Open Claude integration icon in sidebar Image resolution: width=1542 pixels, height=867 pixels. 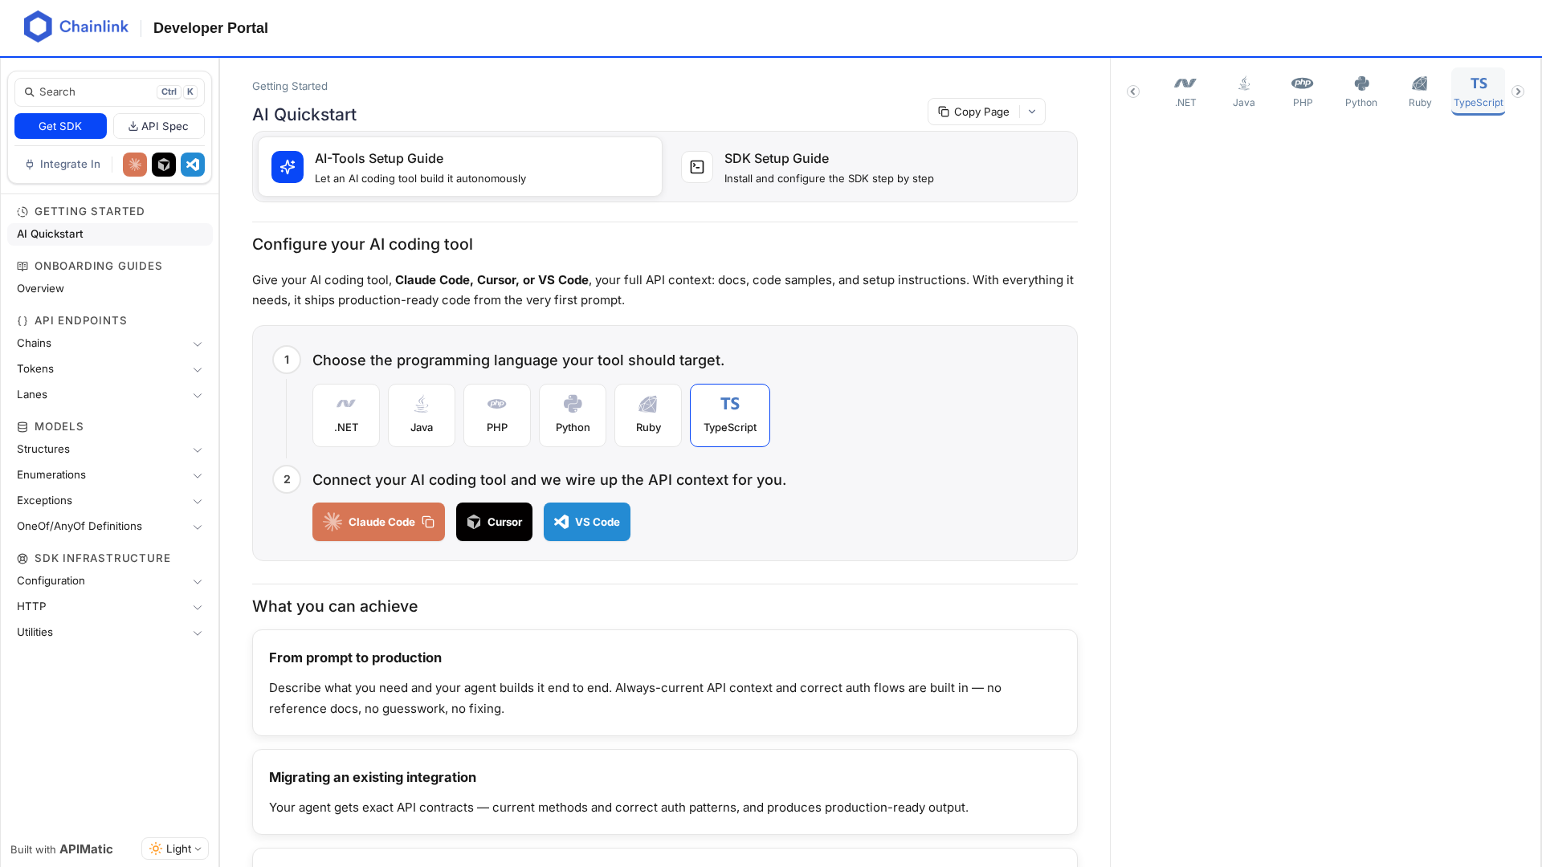tap(135, 165)
